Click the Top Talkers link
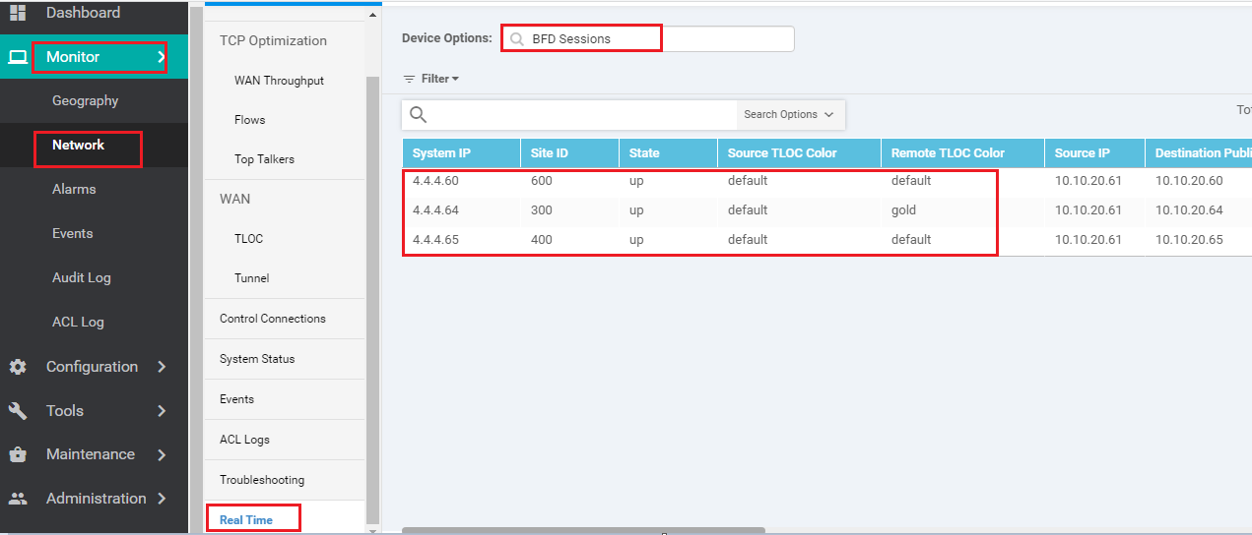 pos(264,159)
